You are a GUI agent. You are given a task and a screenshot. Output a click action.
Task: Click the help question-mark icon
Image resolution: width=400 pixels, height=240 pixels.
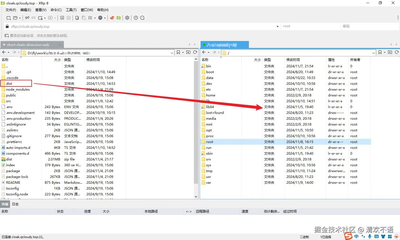click(136, 18)
